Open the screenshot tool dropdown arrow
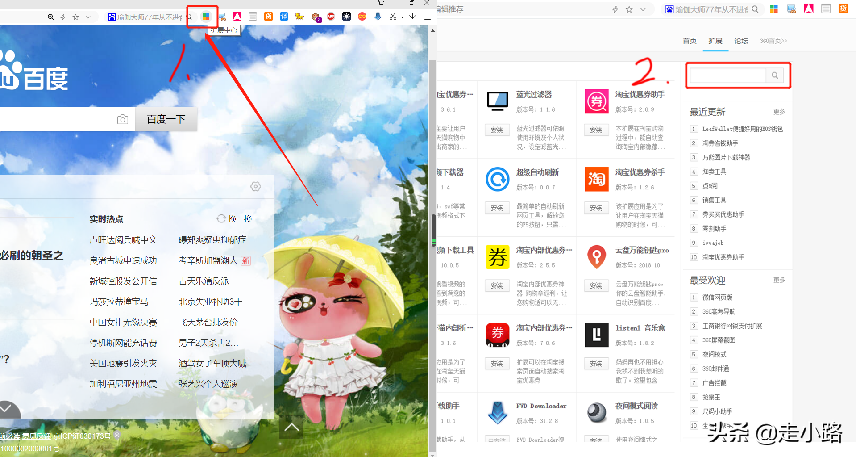The height and width of the screenshot is (457, 856). point(402,17)
